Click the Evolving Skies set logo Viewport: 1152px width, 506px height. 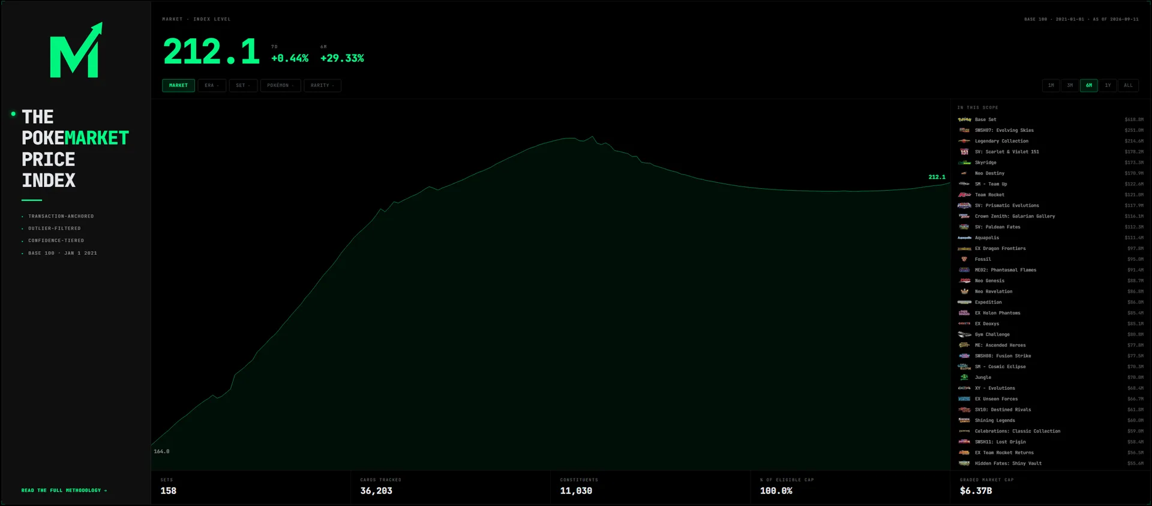[964, 130]
